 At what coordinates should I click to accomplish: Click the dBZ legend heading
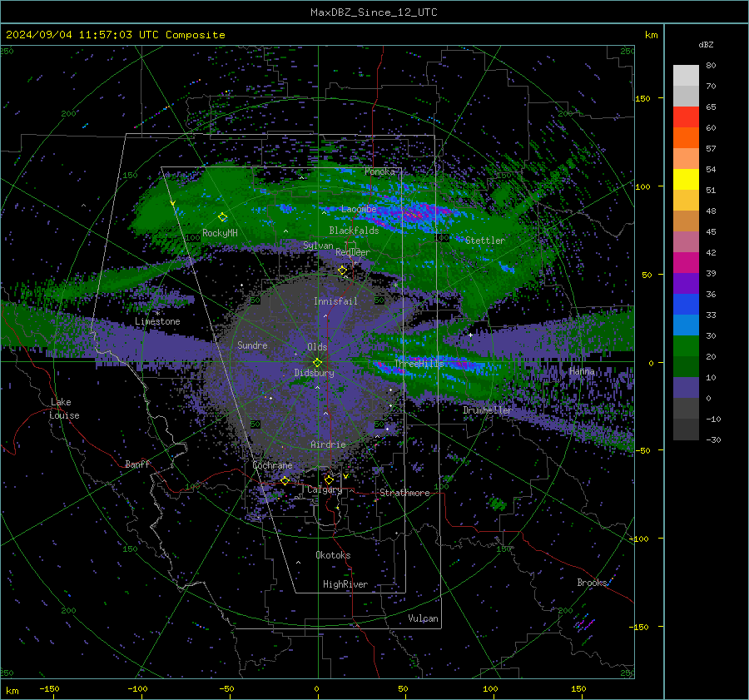point(706,44)
